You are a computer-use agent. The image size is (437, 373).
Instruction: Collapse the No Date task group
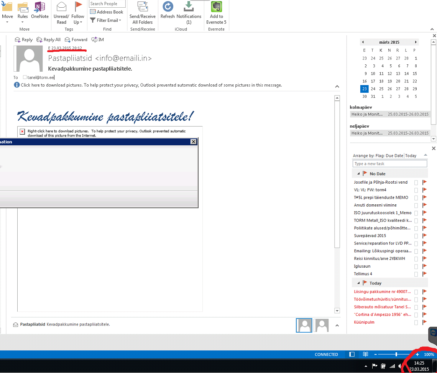click(x=358, y=174)
